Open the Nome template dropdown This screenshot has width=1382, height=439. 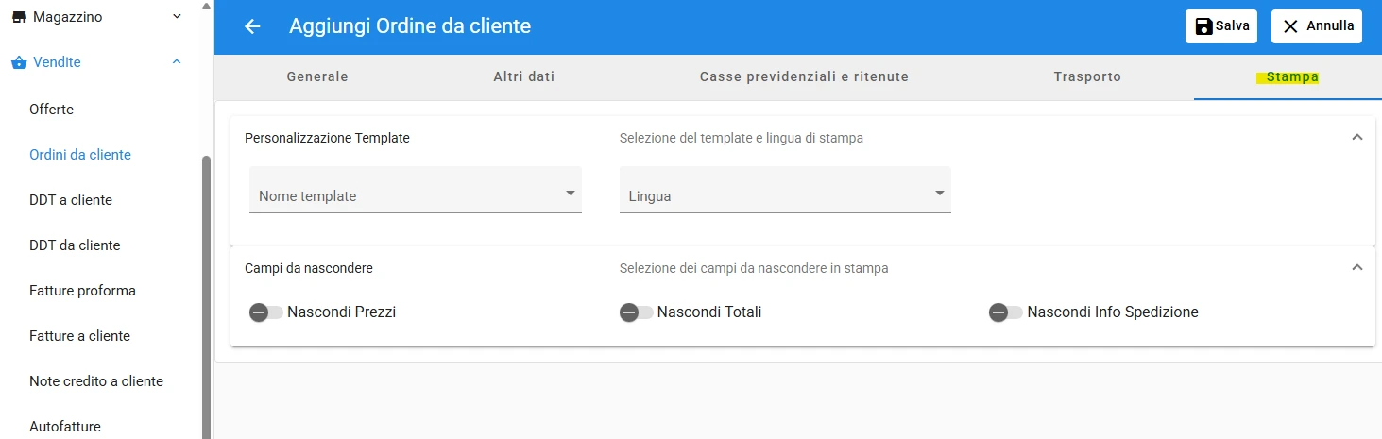(x=416, y=190)
